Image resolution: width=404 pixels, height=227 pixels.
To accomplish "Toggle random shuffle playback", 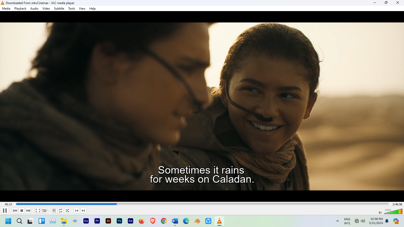I will pos(67,211).
